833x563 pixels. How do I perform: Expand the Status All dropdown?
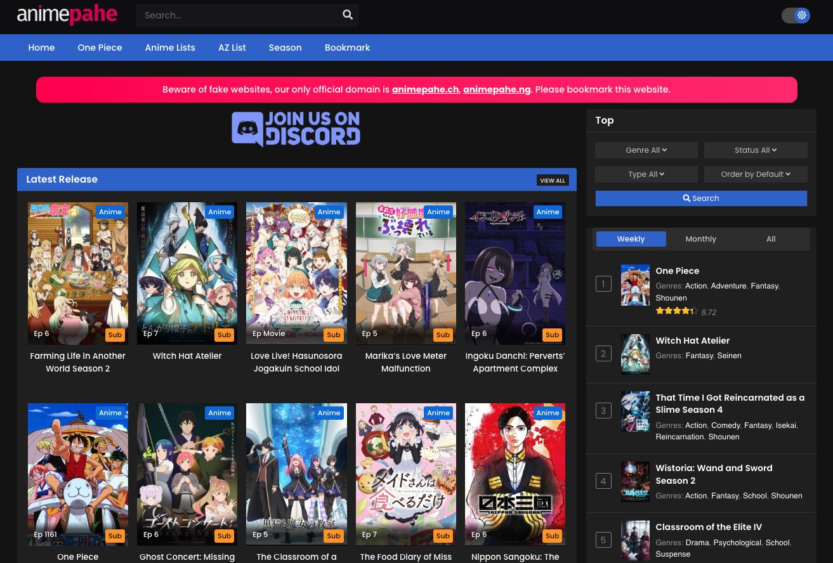(756, 150)
